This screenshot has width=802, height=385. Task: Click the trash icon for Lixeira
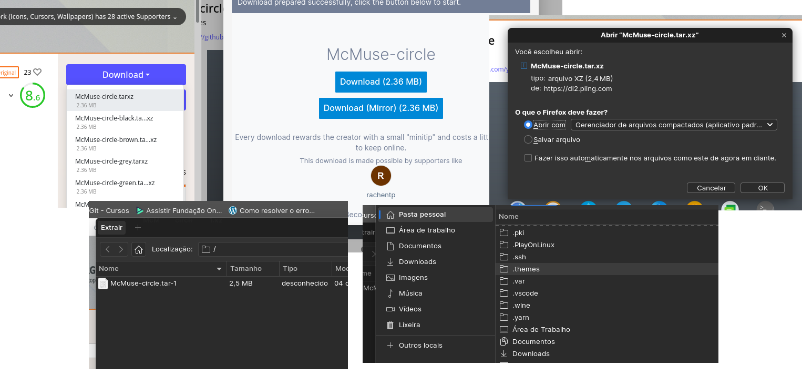click(390, 325)
